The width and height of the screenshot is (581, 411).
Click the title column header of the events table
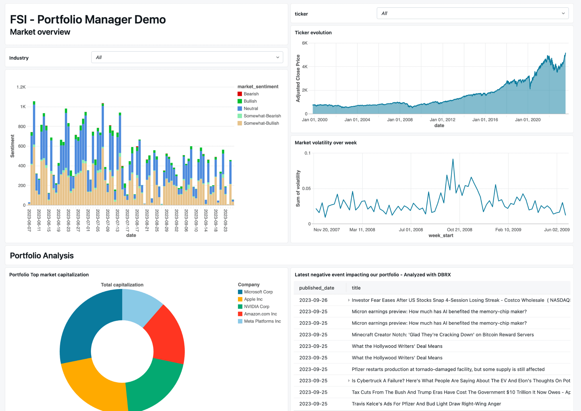click(356, 288)
